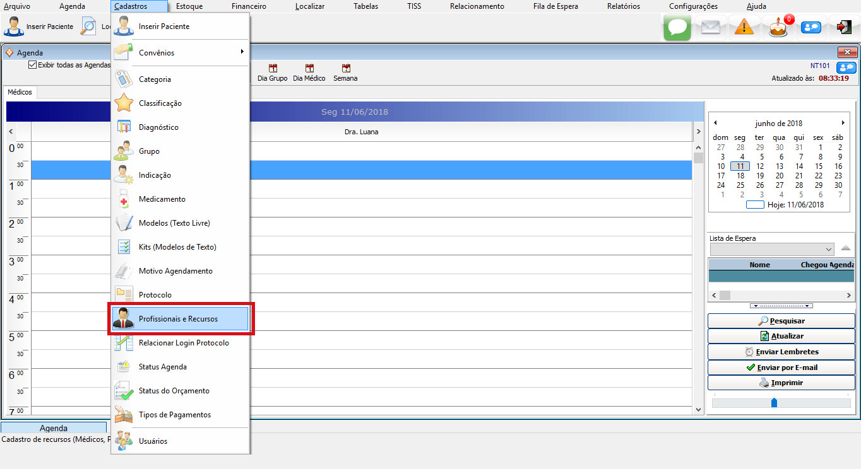Switch to the Médicos tab
861x469 pixels.
[x=20, y=92]
